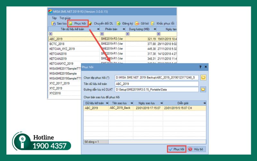This screenshot has height=161, width=257.
Task: Click the 23/01/2019 5:15:07 CH cell
Action: click(x=184, y=108)
